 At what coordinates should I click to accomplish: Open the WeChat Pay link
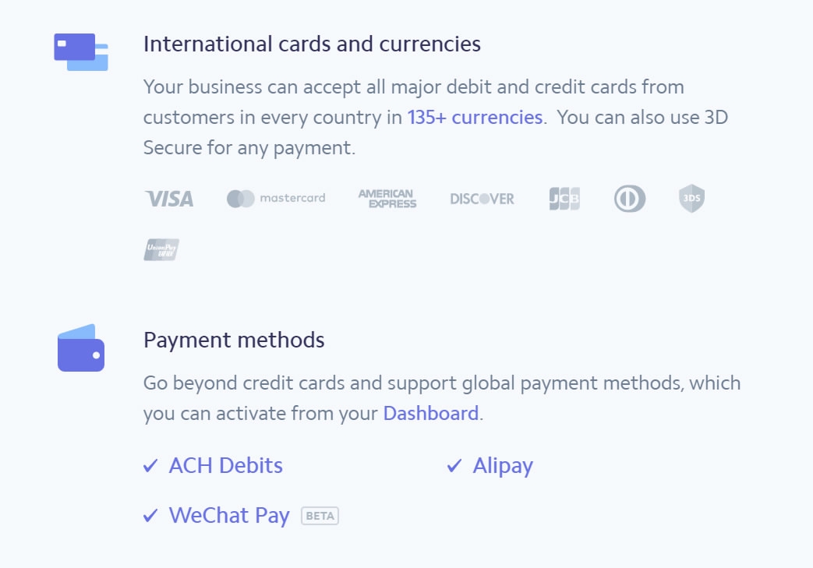(x=229, y=516)
